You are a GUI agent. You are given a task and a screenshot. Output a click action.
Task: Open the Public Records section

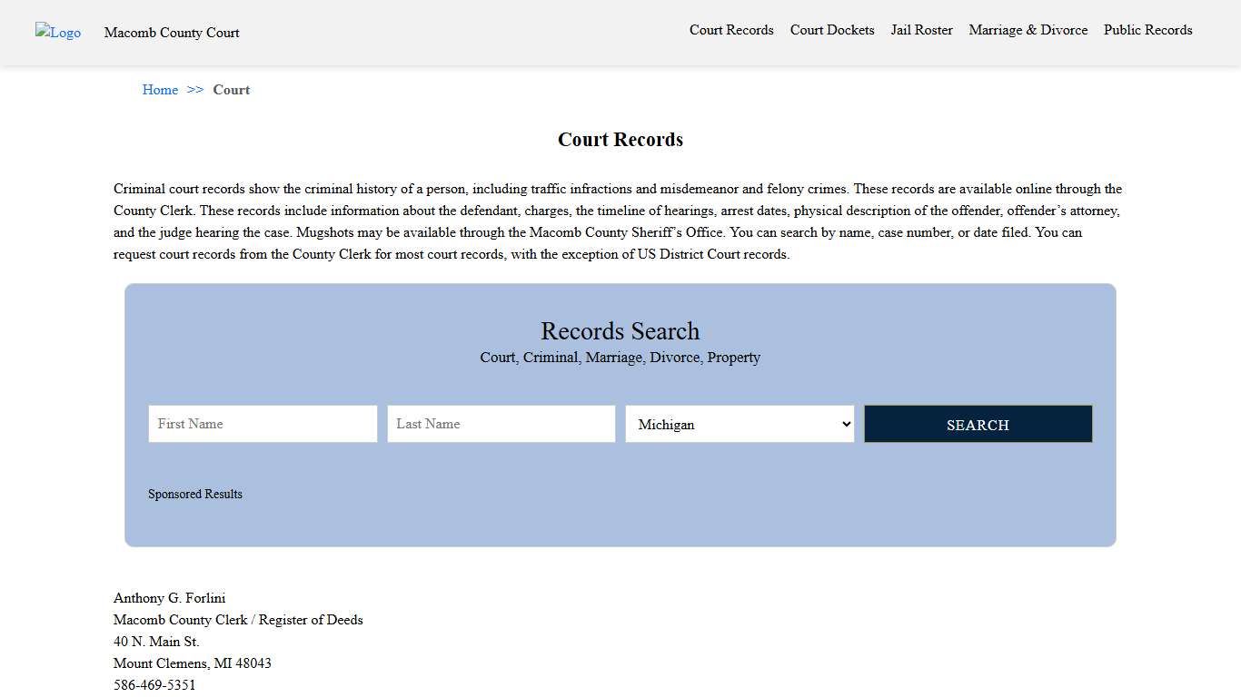click(x=1147, y=30)
